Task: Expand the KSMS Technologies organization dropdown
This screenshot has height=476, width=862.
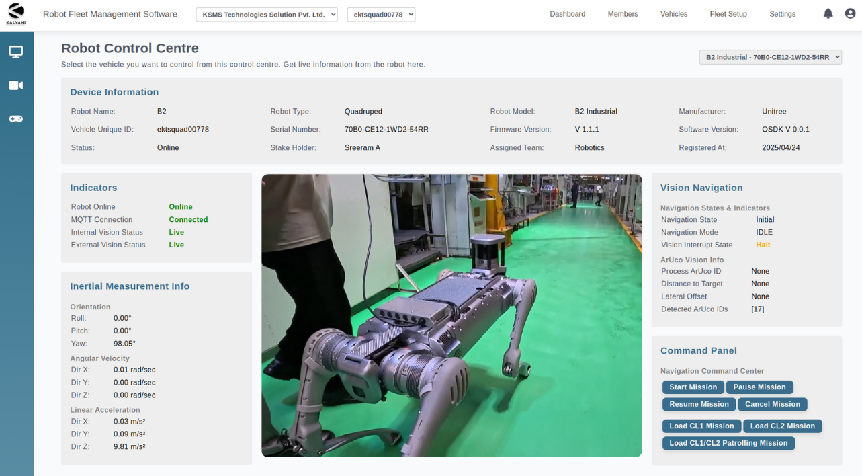Action: 267,15
